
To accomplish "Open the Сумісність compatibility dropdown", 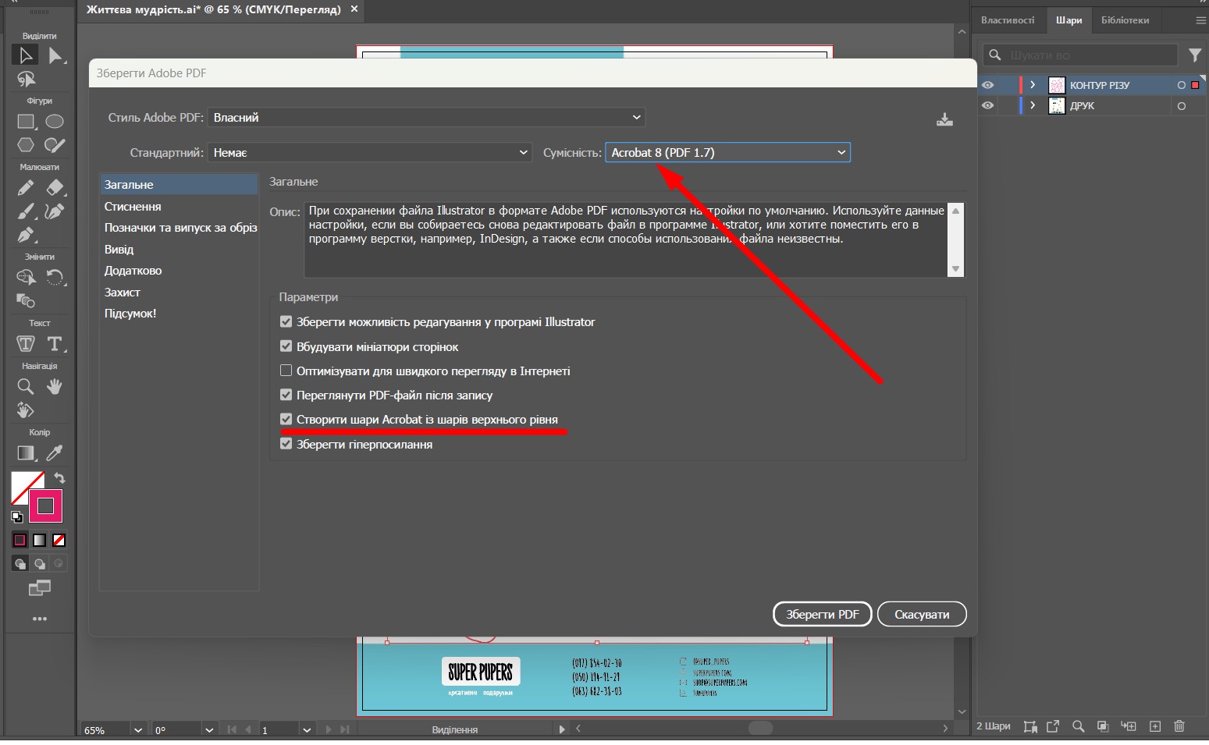I will (x=727, y=153).
